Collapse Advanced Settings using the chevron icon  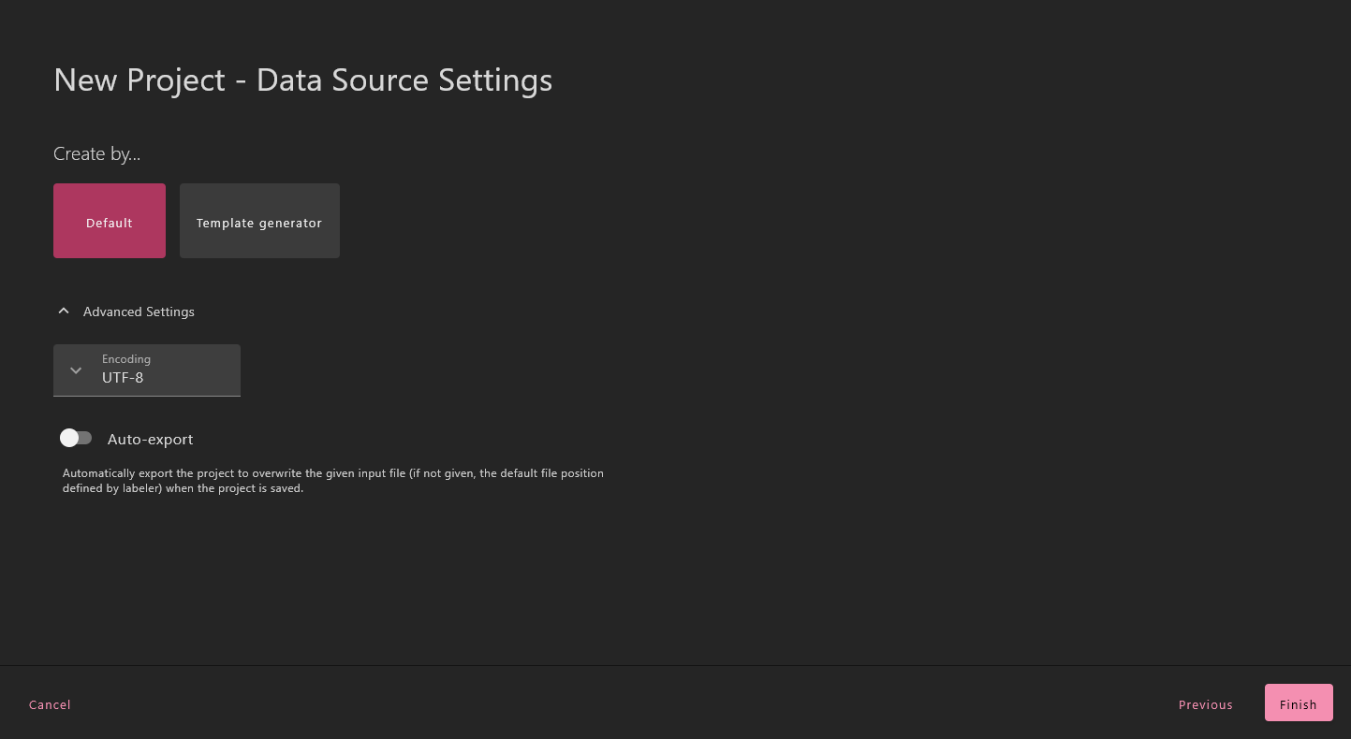tap(64, 312)
